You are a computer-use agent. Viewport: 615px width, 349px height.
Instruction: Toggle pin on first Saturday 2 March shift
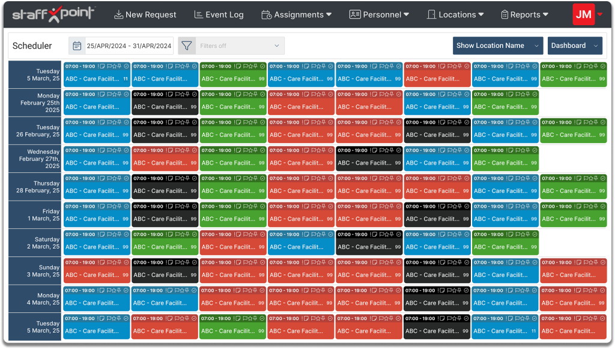click(x=119, y=235)
